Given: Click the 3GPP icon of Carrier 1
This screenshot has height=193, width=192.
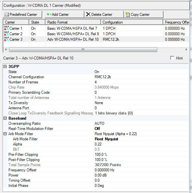Looking at the screenshot, I should click(6, 28).
